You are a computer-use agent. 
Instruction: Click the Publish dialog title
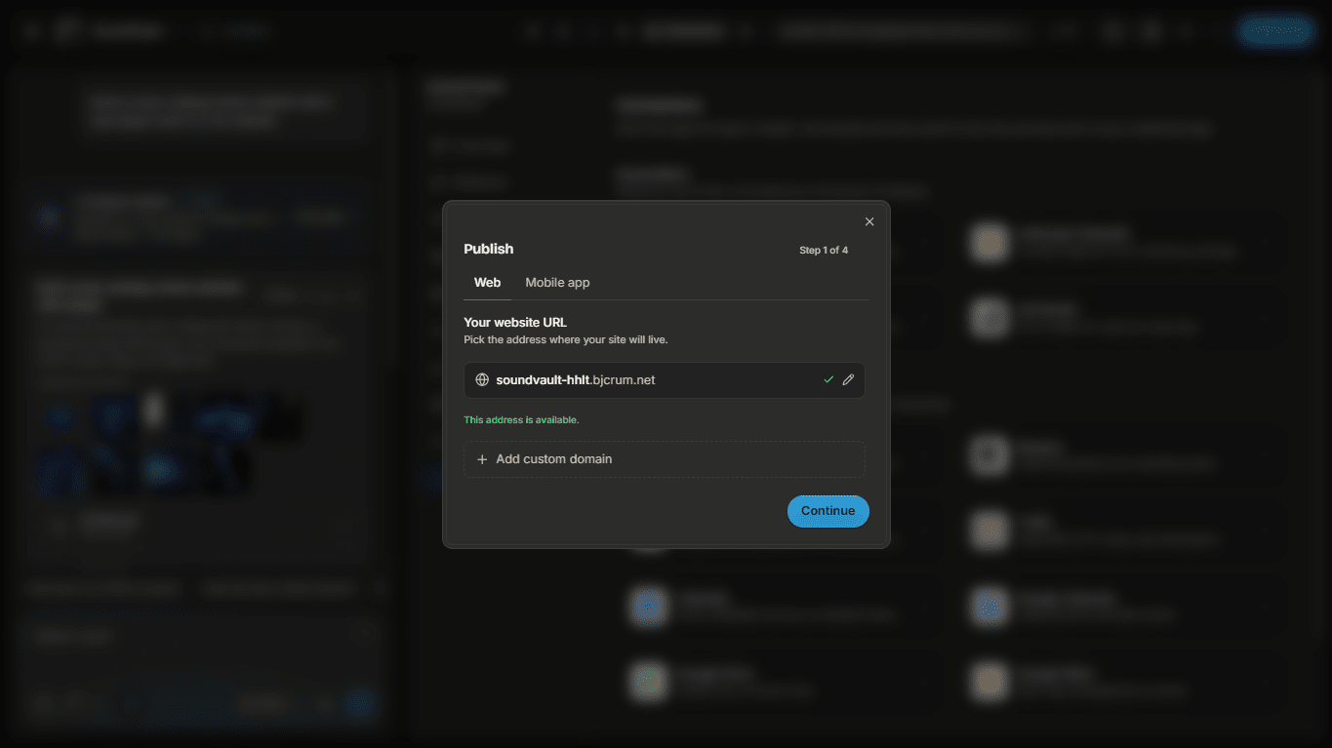(x=488, y=249)
